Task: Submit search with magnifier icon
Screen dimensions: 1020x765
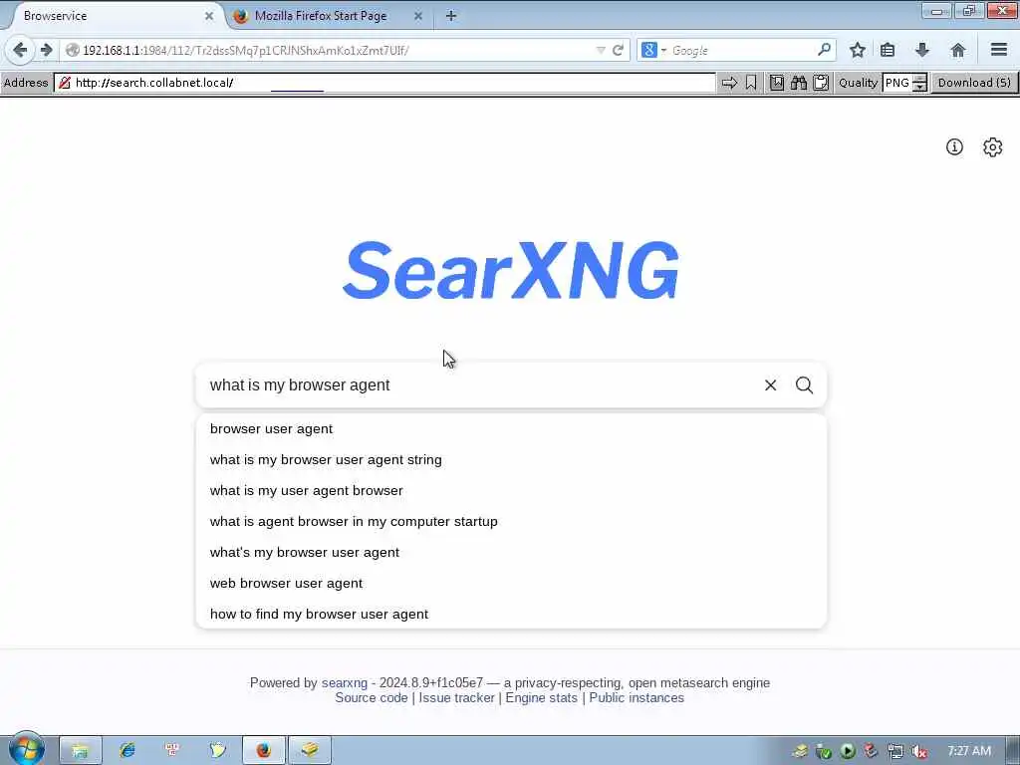Action: point(805,385)
